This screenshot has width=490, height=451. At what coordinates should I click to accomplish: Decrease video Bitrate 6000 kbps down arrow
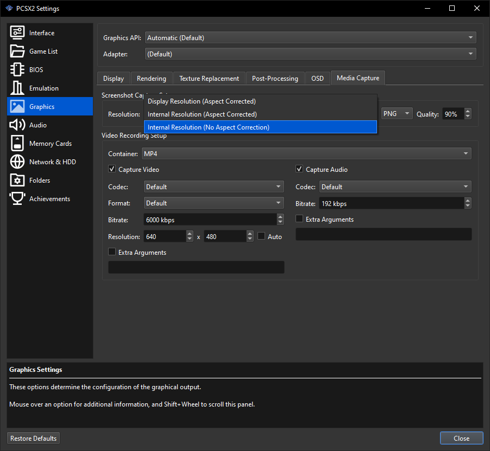coord(280,222)
